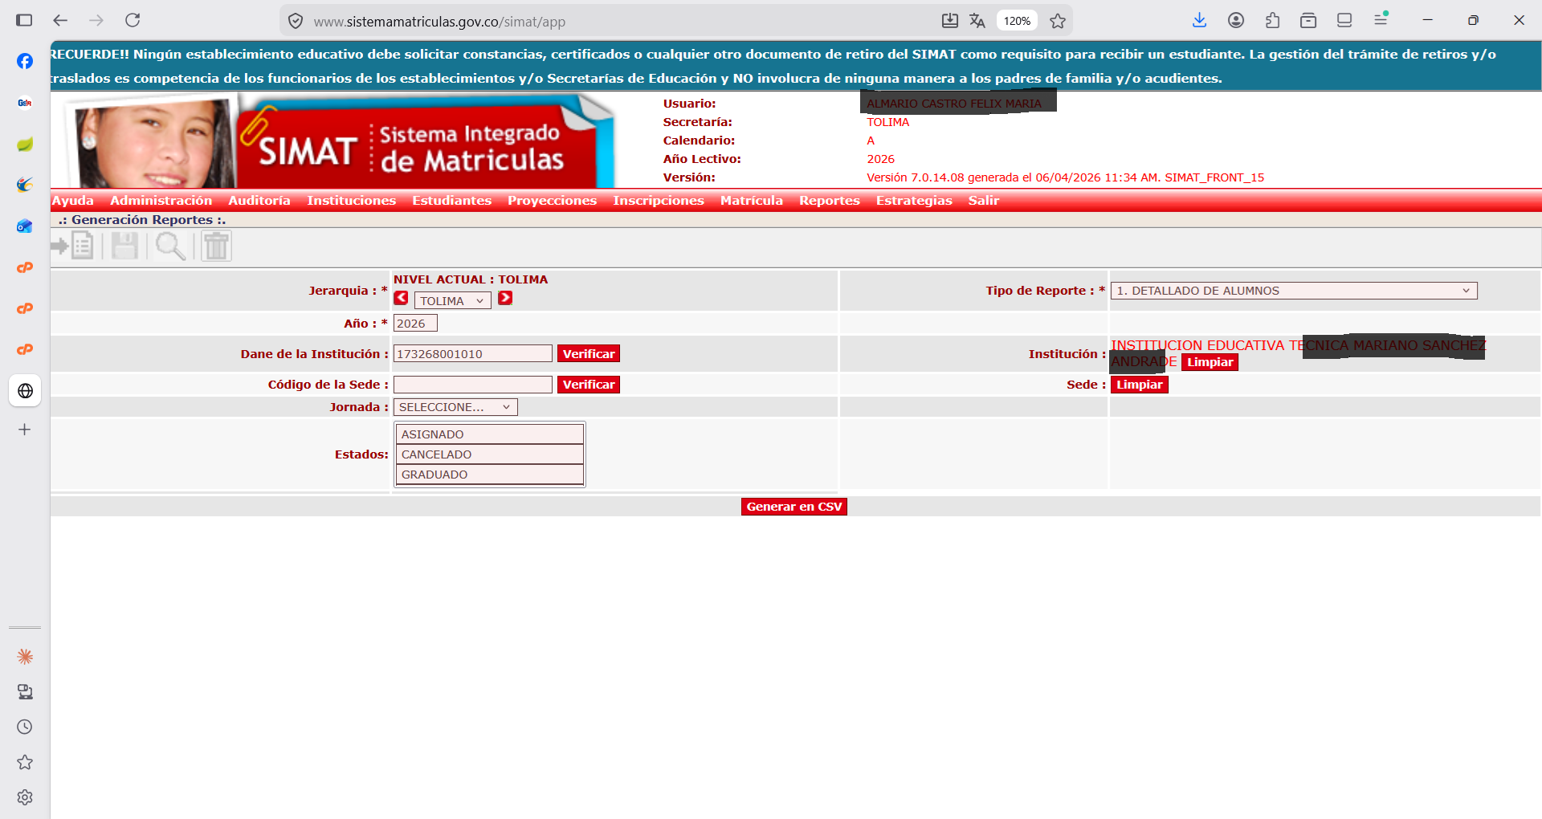Click the translate page icon

(x=977, y=21)
